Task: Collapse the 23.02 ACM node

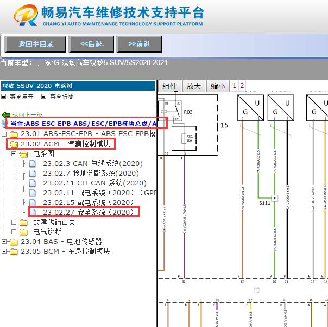Action: (x=4, y=144)
